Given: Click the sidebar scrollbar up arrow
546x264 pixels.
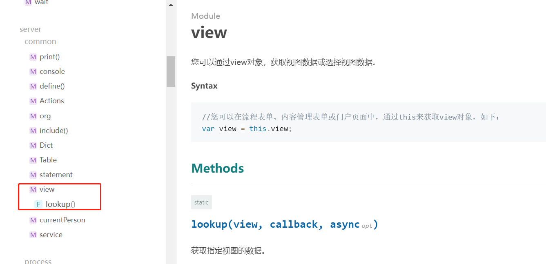Looking at the screenshot, I should pos(171,5).
